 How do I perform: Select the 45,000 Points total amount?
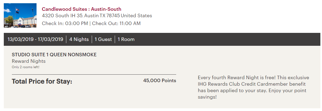coord(160,80)
